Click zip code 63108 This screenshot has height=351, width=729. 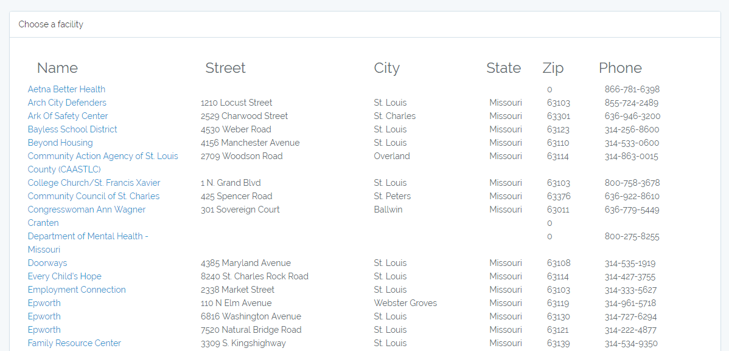pos(559,263)
